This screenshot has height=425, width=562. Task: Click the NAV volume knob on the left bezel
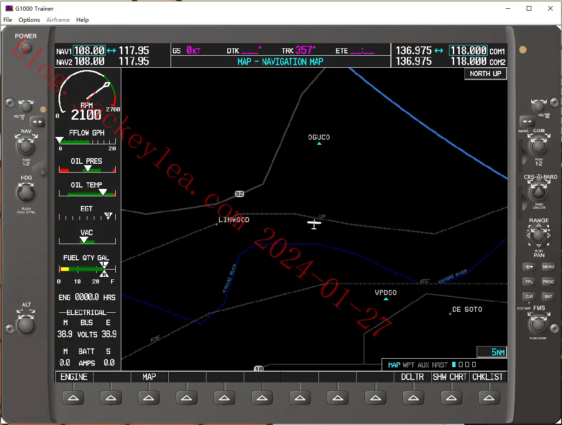[x=26, y=107]
